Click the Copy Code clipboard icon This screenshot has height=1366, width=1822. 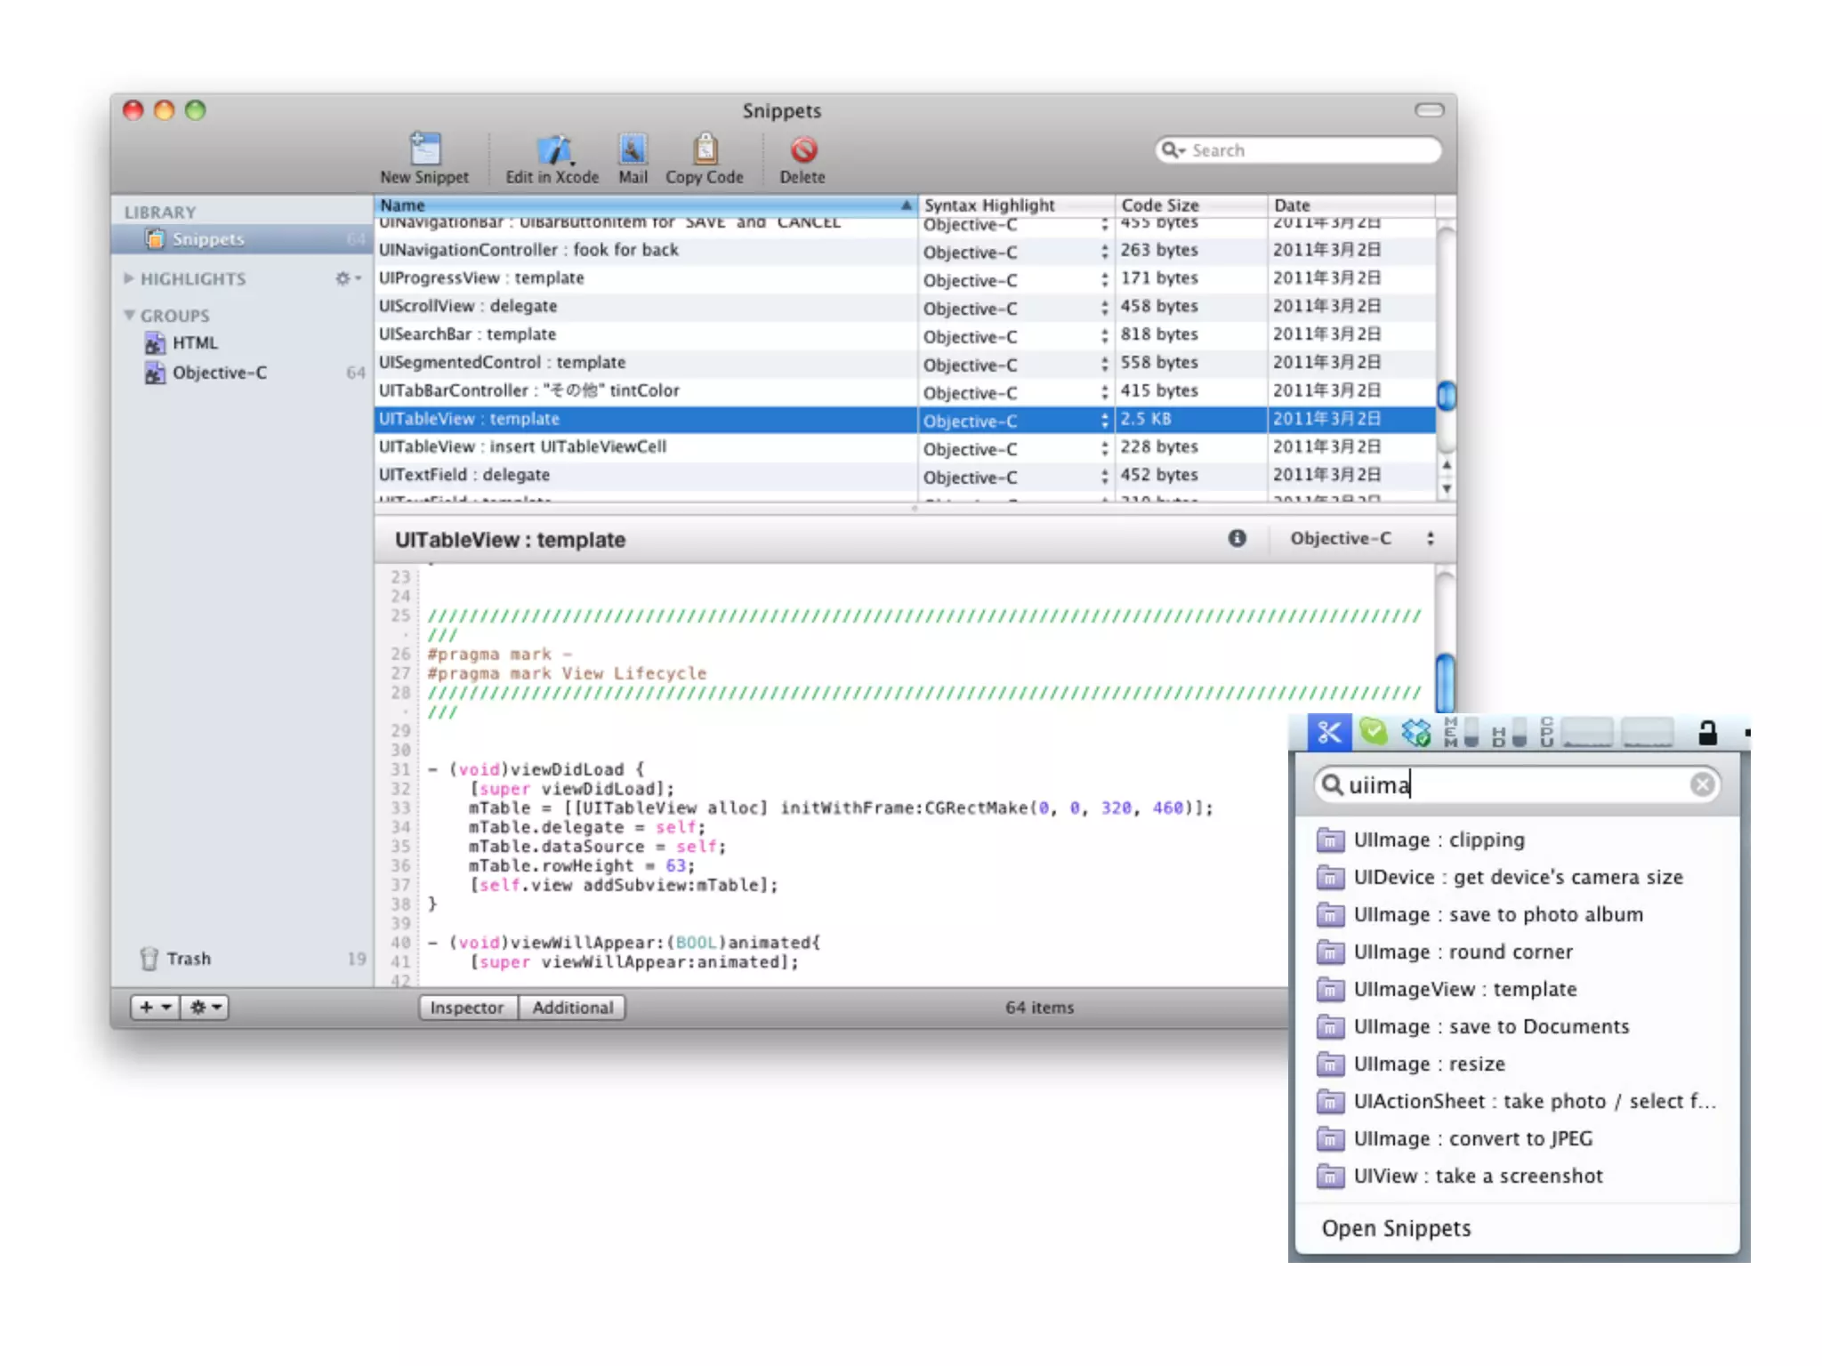point(705,149)
